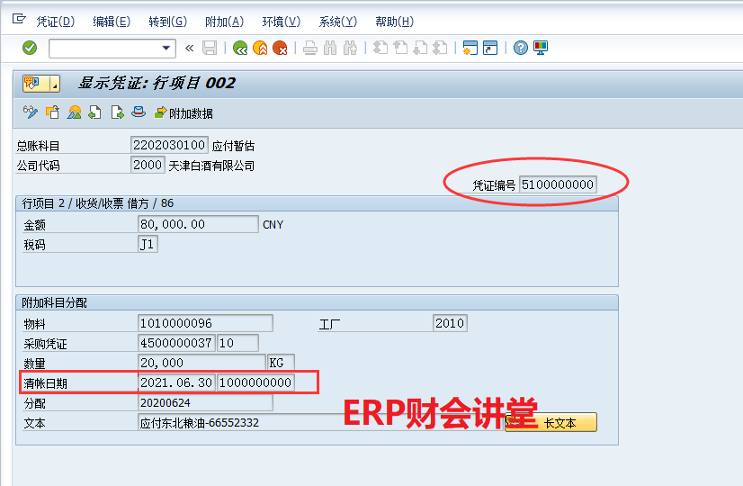Screen dimensions: 743x486
Task: Click the Display/Change pencil glasses icon
Action: pos(31,112)
